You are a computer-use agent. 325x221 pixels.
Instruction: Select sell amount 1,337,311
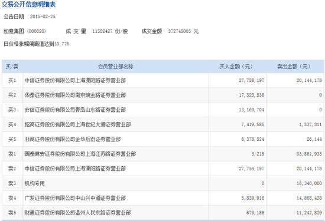[310, 125]
